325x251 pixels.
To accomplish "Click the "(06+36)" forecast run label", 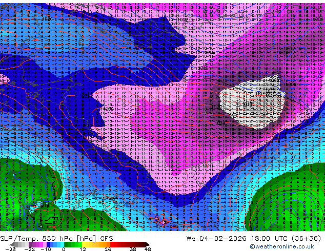I will (x=307, y=239).
